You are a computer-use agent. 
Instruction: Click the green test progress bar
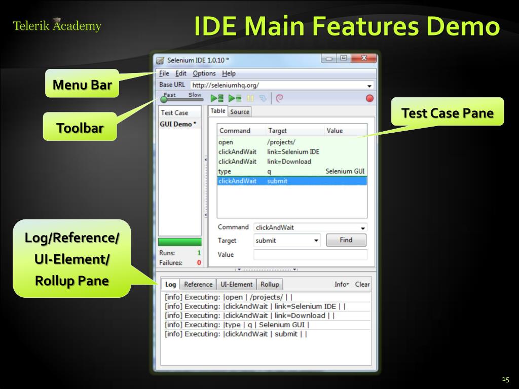pyautogui.click(x=180, y=242)
